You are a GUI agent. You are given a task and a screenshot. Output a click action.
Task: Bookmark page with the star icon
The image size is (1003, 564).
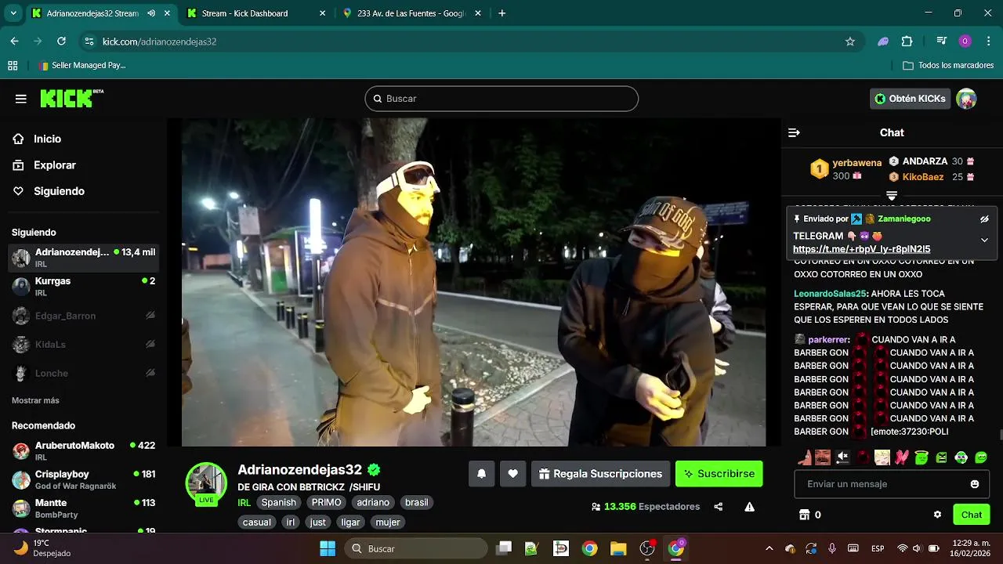[850, 42]
